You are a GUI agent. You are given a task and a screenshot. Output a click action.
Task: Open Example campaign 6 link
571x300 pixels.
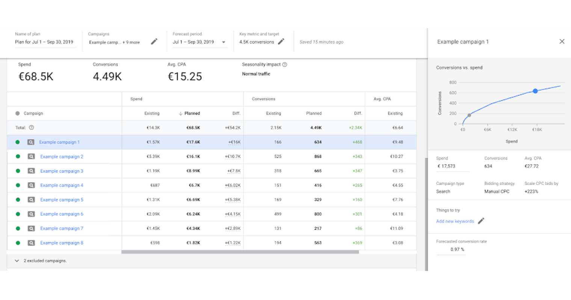tap(62, 214)
